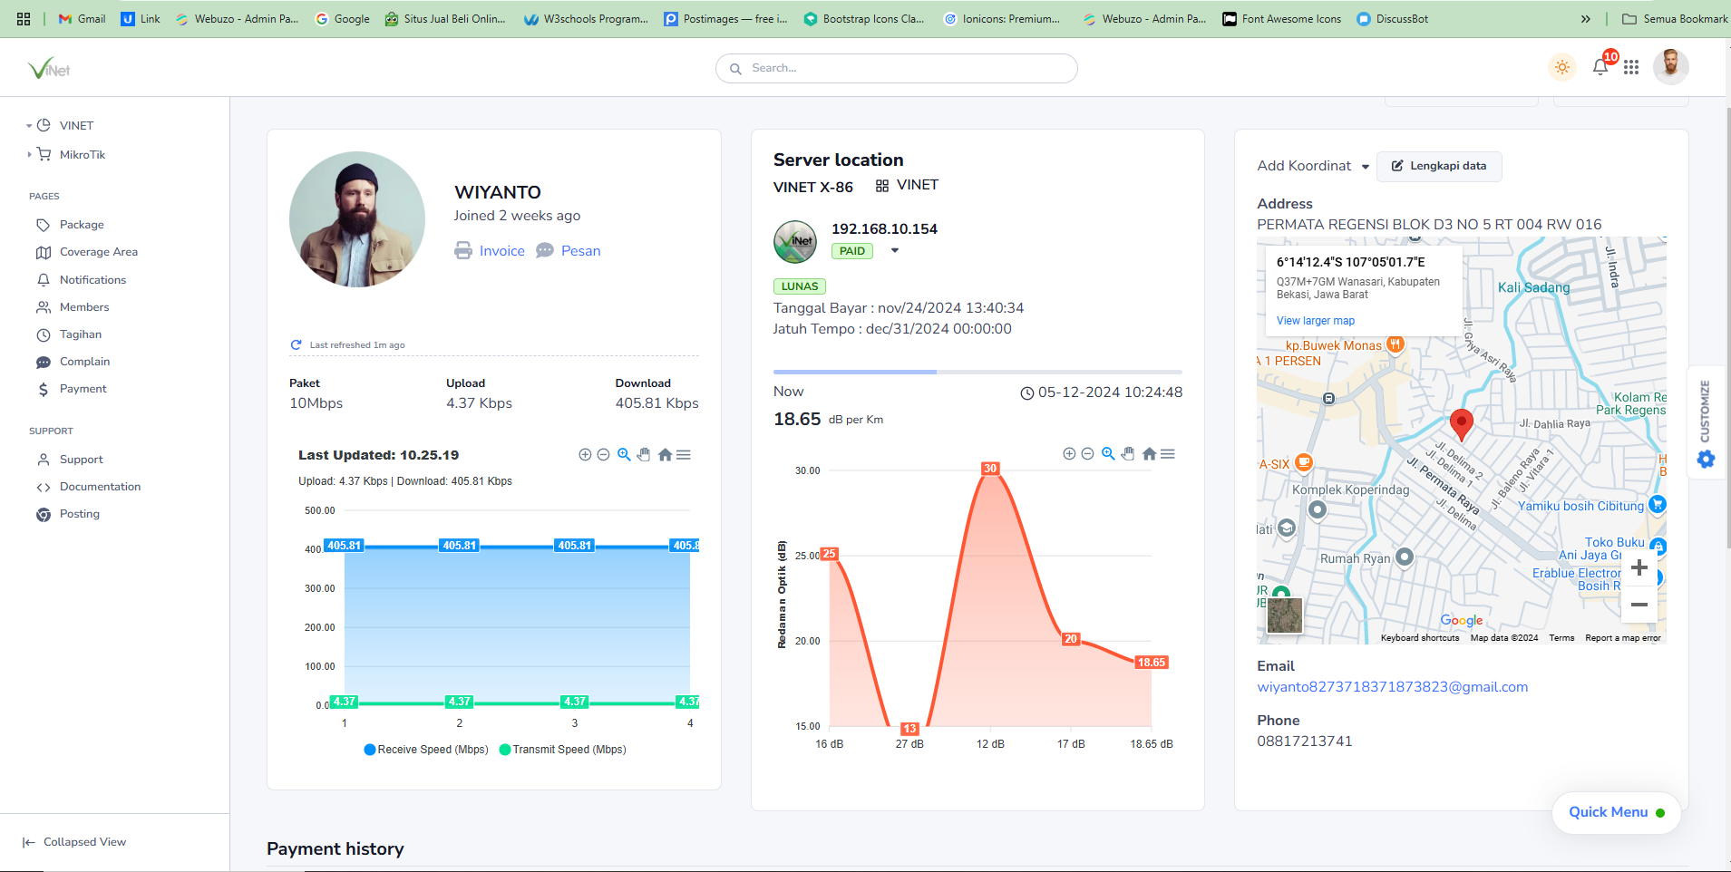The height and width of the screenshot is (872, 1731).
Task: Open Coverage Area page
Action: 98,252
